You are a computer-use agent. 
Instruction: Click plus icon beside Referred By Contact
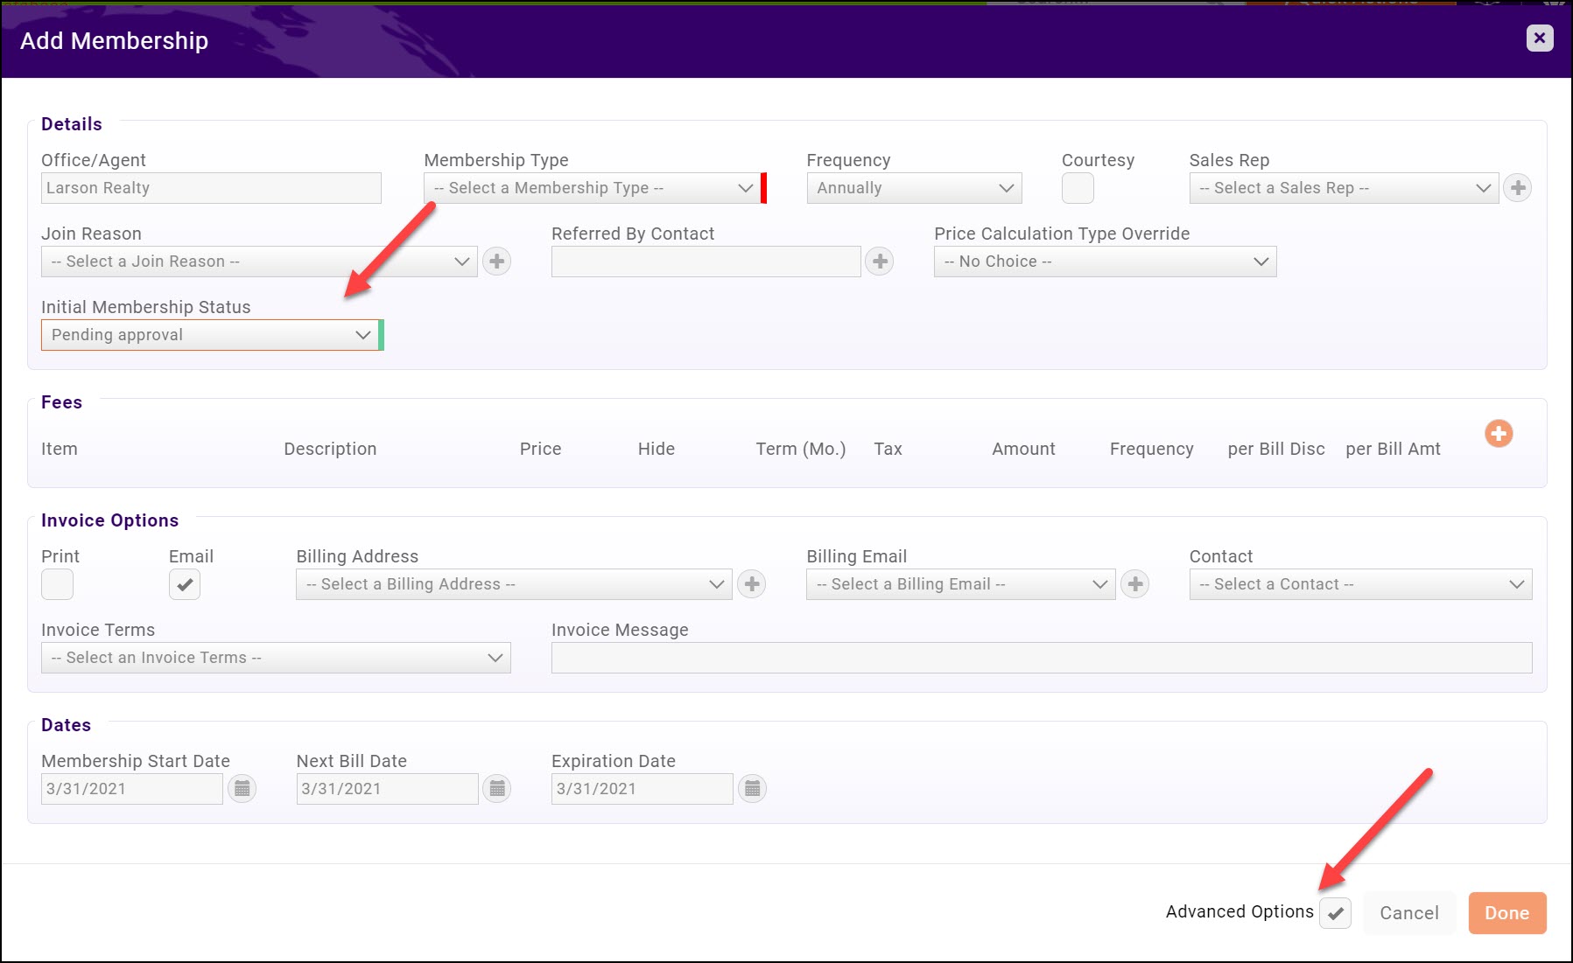[880, 262]
